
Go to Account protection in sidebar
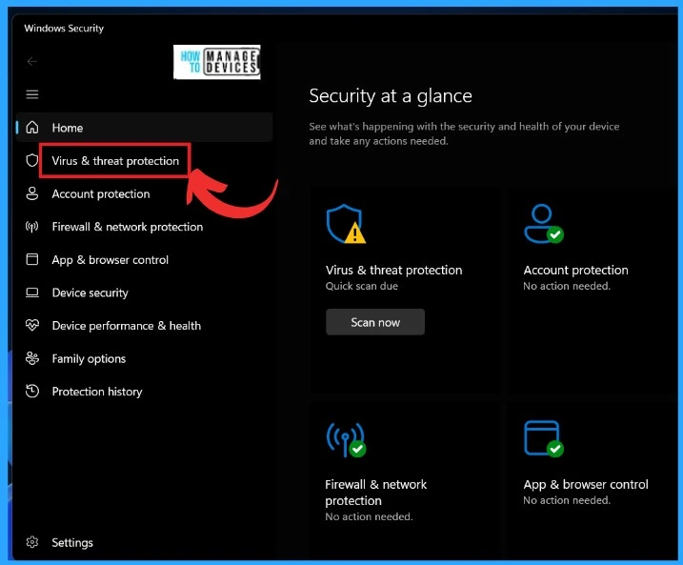[101, 193]
